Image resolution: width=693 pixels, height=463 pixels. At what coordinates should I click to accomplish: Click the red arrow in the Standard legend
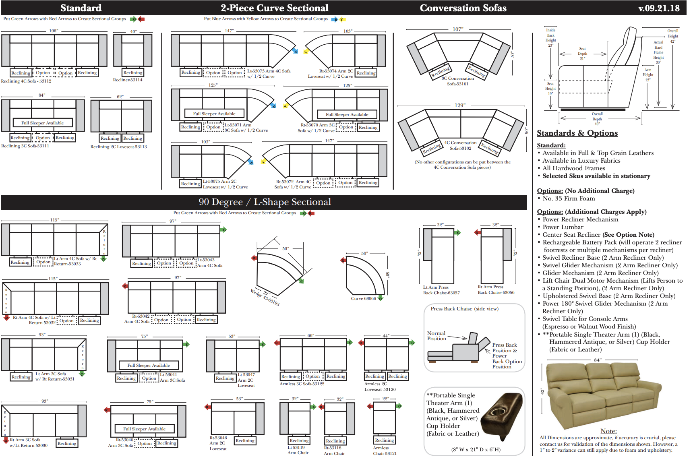(x=141, y=19)
